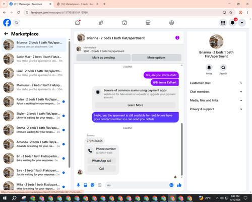The width and height of the screenshot is (252, 202).
Task: Switch to Messenger Facebook browser tab
Action: pos(30,4)
